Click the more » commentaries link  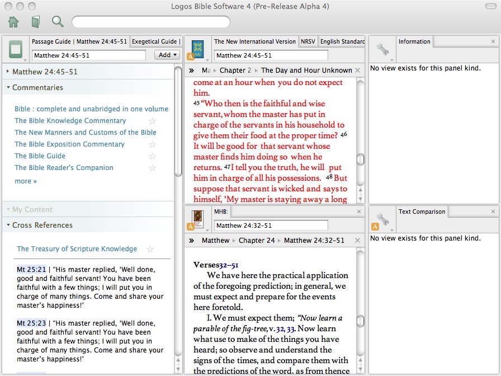point(26,181)
